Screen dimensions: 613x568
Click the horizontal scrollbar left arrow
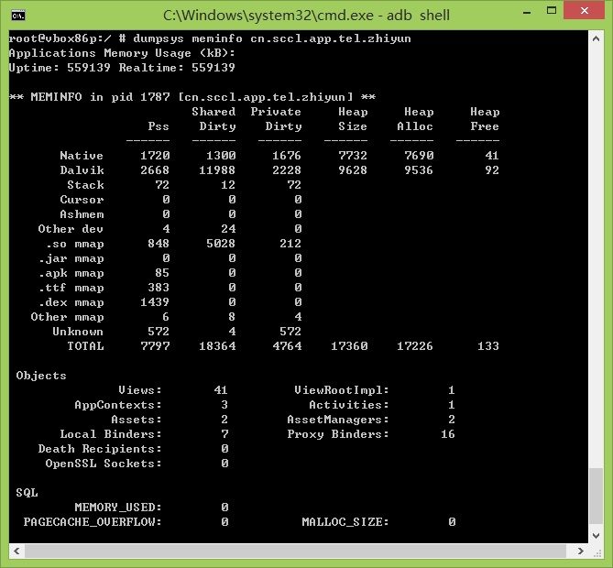pos(16,552)
